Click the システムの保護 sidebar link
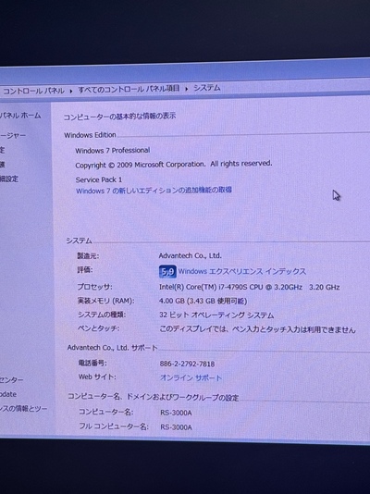The width and height of the screenshot is (370, 494). 3,165
